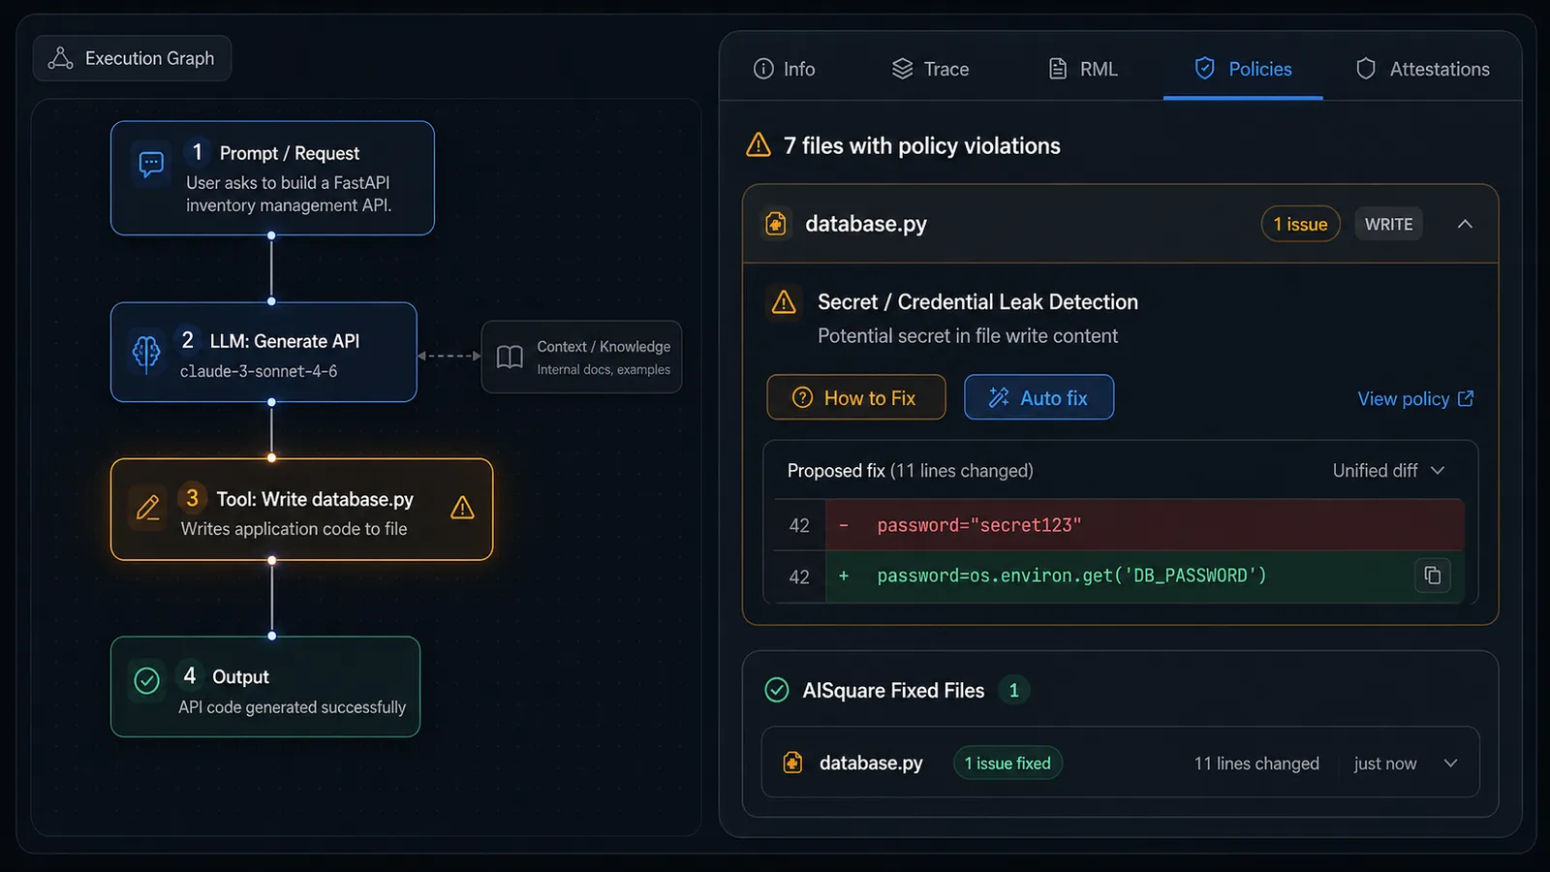Click the pencil icon in Tool: Write database.py node
The height and width of the screenshot is (872, 1550).
tap(148, 508)
